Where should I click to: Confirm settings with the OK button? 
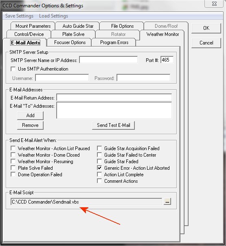pos(206,28)
